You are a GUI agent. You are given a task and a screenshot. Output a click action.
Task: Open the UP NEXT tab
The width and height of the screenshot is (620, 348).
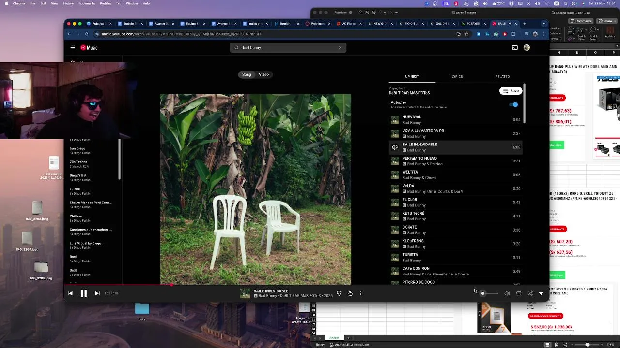pyautogui.click(x=412, y=76)
